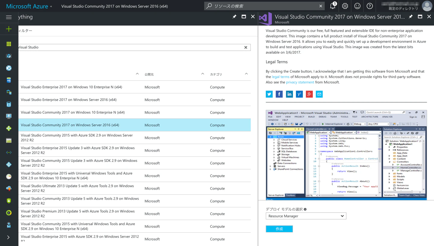Select highlighted Visual Studio Community 2017 Windows Server 2016 row
434x246 pixels.
[134, 125]
